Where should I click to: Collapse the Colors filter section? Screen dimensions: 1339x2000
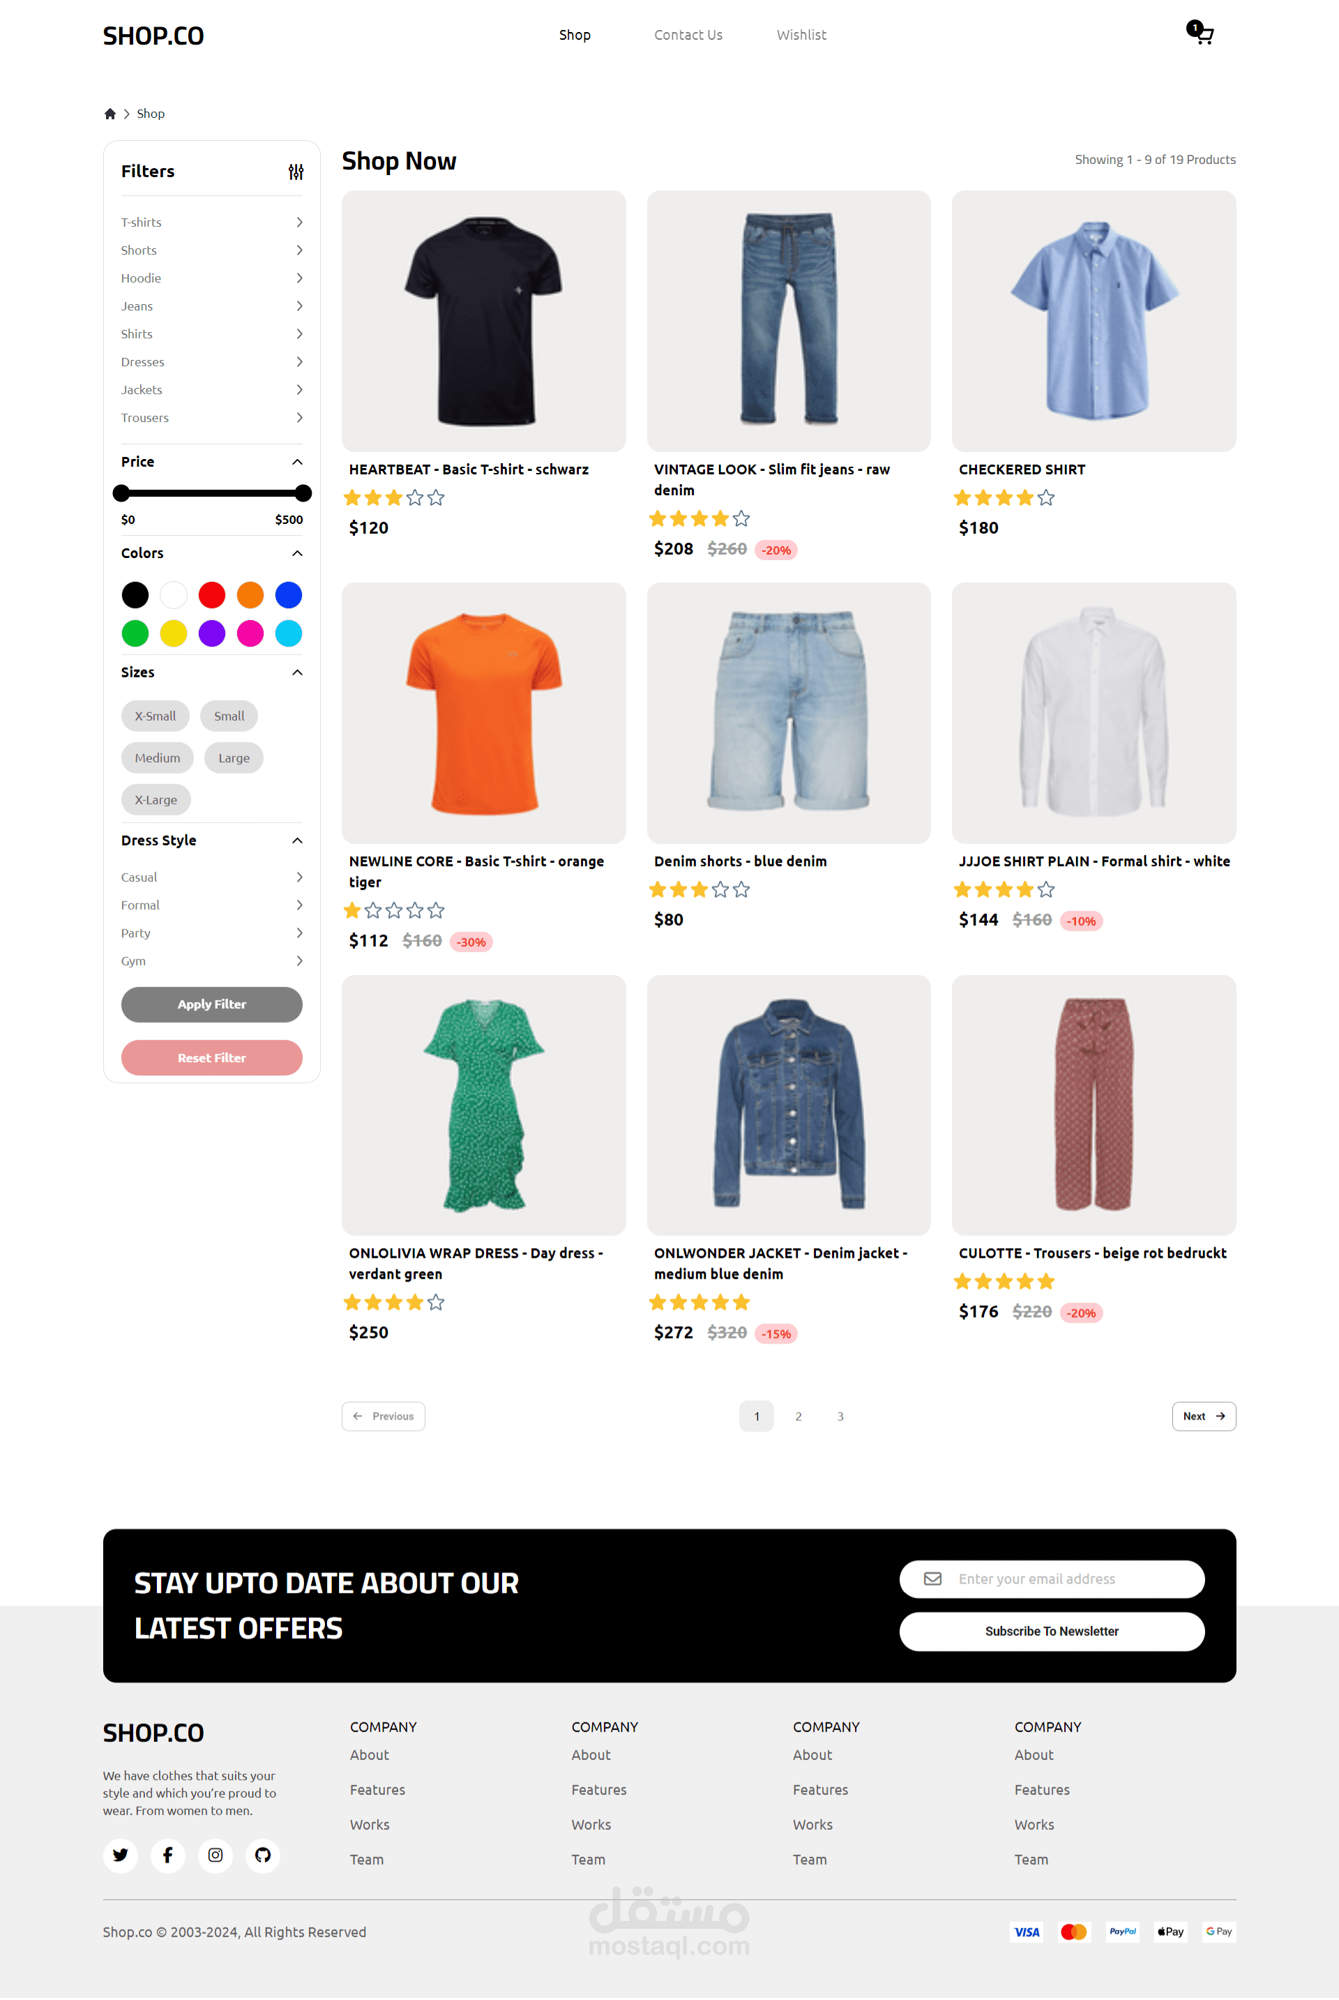[297, 553]
